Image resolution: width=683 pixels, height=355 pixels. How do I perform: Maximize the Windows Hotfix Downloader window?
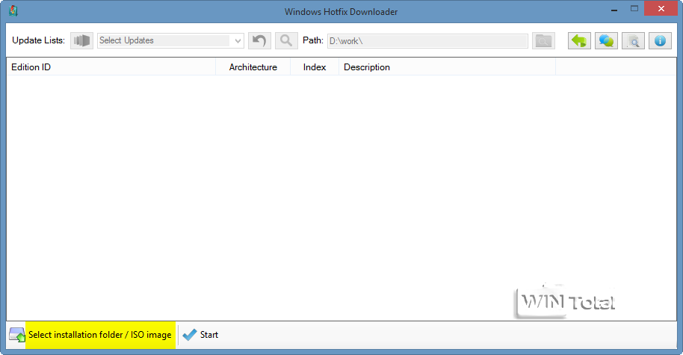(634, 9)
